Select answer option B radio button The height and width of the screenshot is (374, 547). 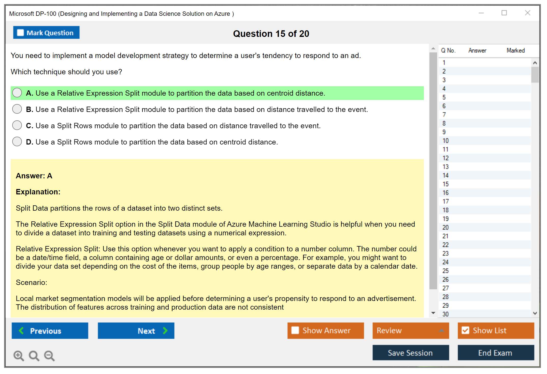[x=17, y=109]
